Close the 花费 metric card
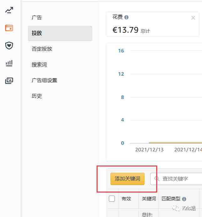The height and width of the screenshot is (217, 202). [193, 18]
